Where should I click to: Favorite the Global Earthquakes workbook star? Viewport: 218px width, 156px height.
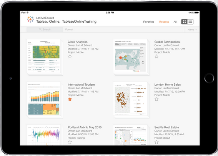tap(156, 56)
